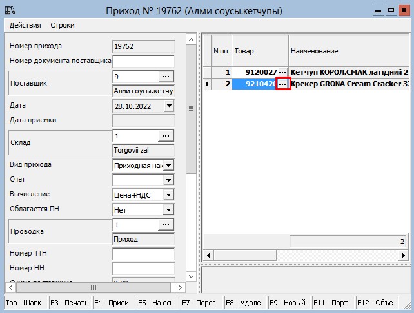This screenshot has height=313, width=414.
Task: Open the Строки menu
Action: (x=63, y=25)
